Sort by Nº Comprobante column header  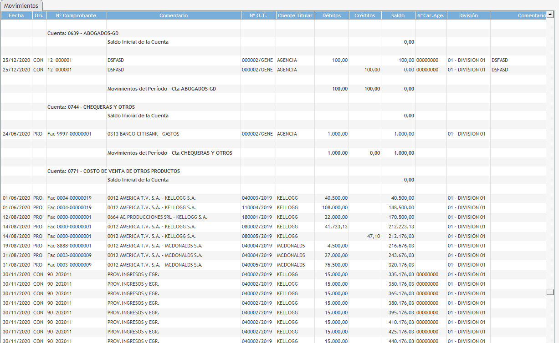point(76,15)
